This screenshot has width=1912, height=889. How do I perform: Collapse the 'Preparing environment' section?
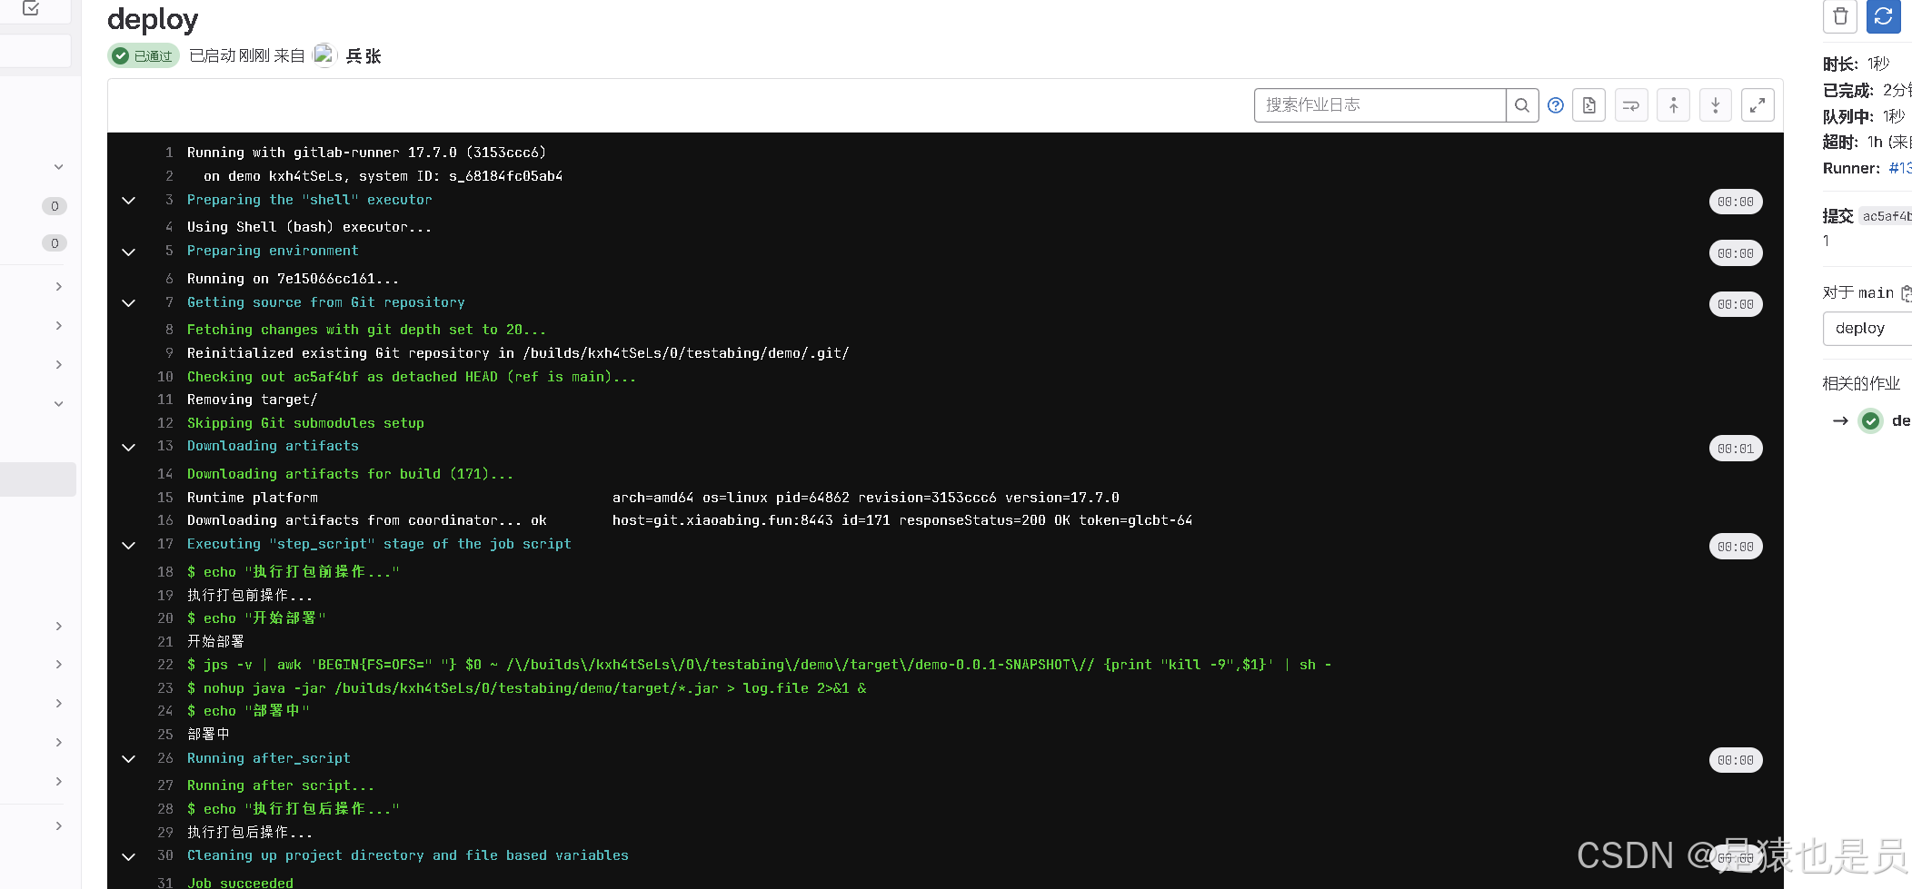(x=128, y=252)
